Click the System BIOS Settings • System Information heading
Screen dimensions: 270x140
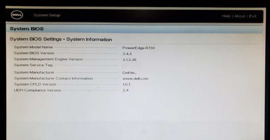point(61,39)
